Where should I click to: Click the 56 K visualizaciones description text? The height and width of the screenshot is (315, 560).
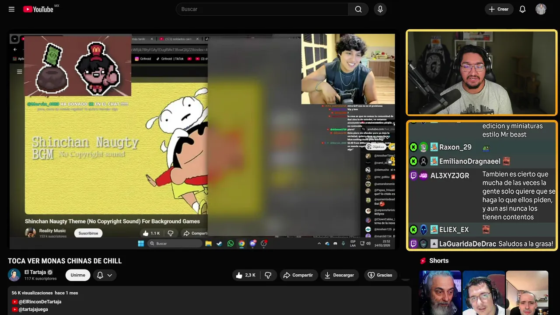click(32, 293)
